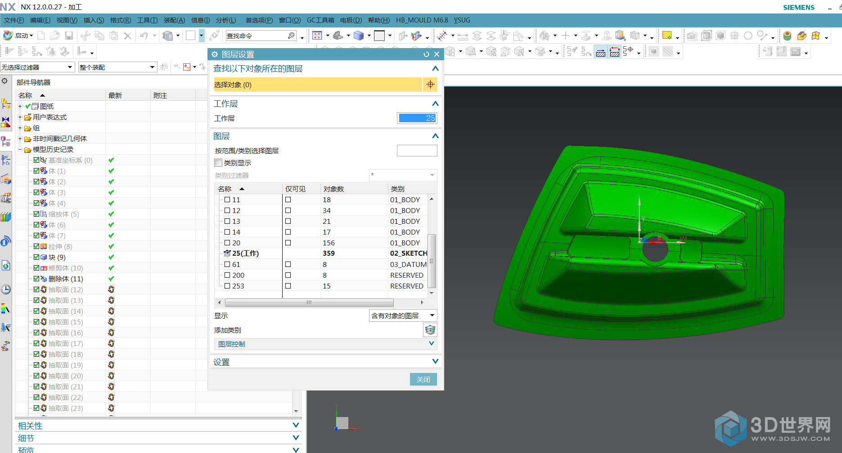Click the circle curve icon in toolbar
842x453 pixels.
[748, 36]
